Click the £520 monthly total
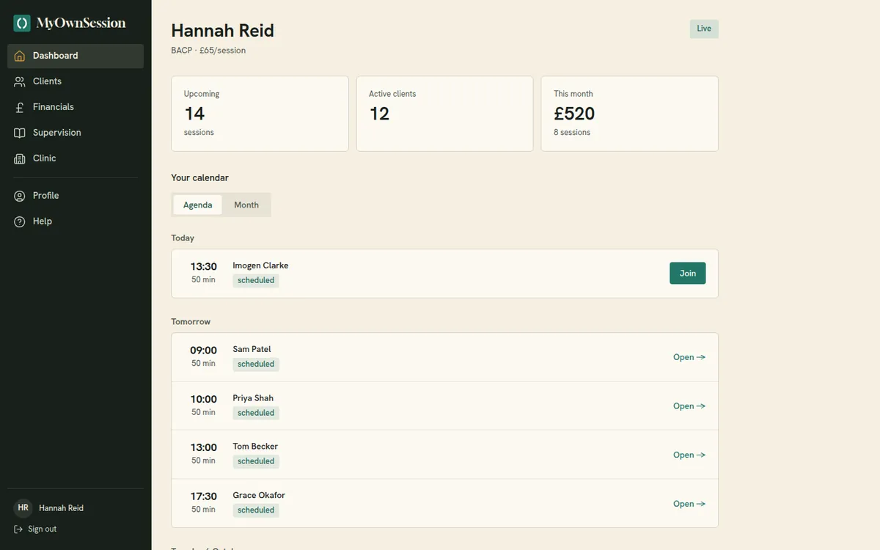Screen dimensions: 880x550 point(574,114)
